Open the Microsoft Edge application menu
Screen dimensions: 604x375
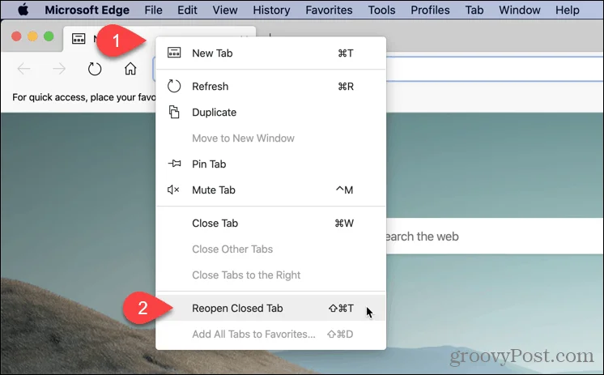tap(87, 10)
